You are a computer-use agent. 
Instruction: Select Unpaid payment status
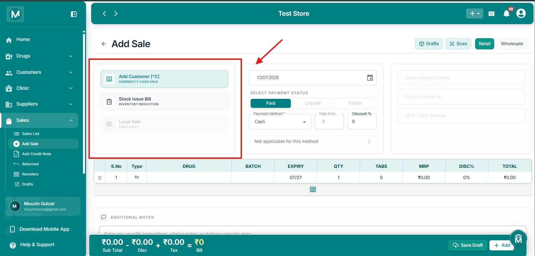pyautogui.click(x=313, y=103)
